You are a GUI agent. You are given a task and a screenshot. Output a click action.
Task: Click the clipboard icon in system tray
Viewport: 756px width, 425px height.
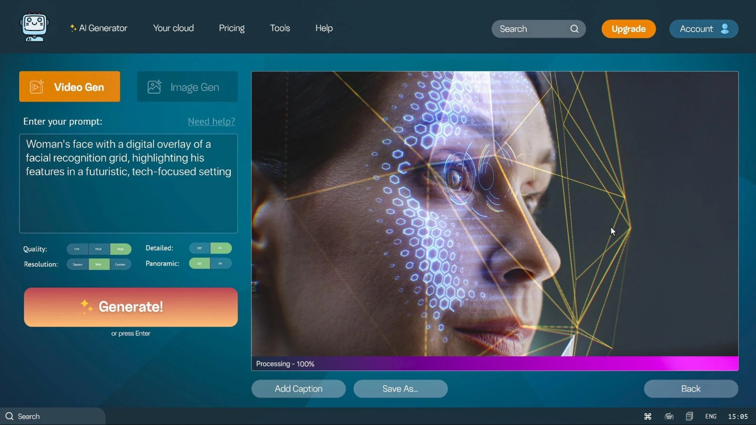689,416
